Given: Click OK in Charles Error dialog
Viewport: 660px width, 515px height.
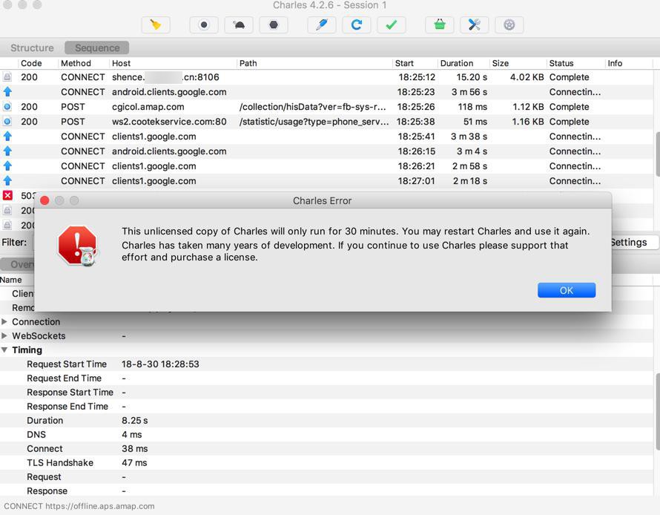Looking at the screenshot, I should point(566,290).
